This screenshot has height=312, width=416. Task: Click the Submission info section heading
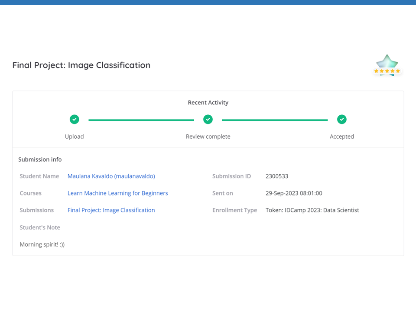(40, 159)
